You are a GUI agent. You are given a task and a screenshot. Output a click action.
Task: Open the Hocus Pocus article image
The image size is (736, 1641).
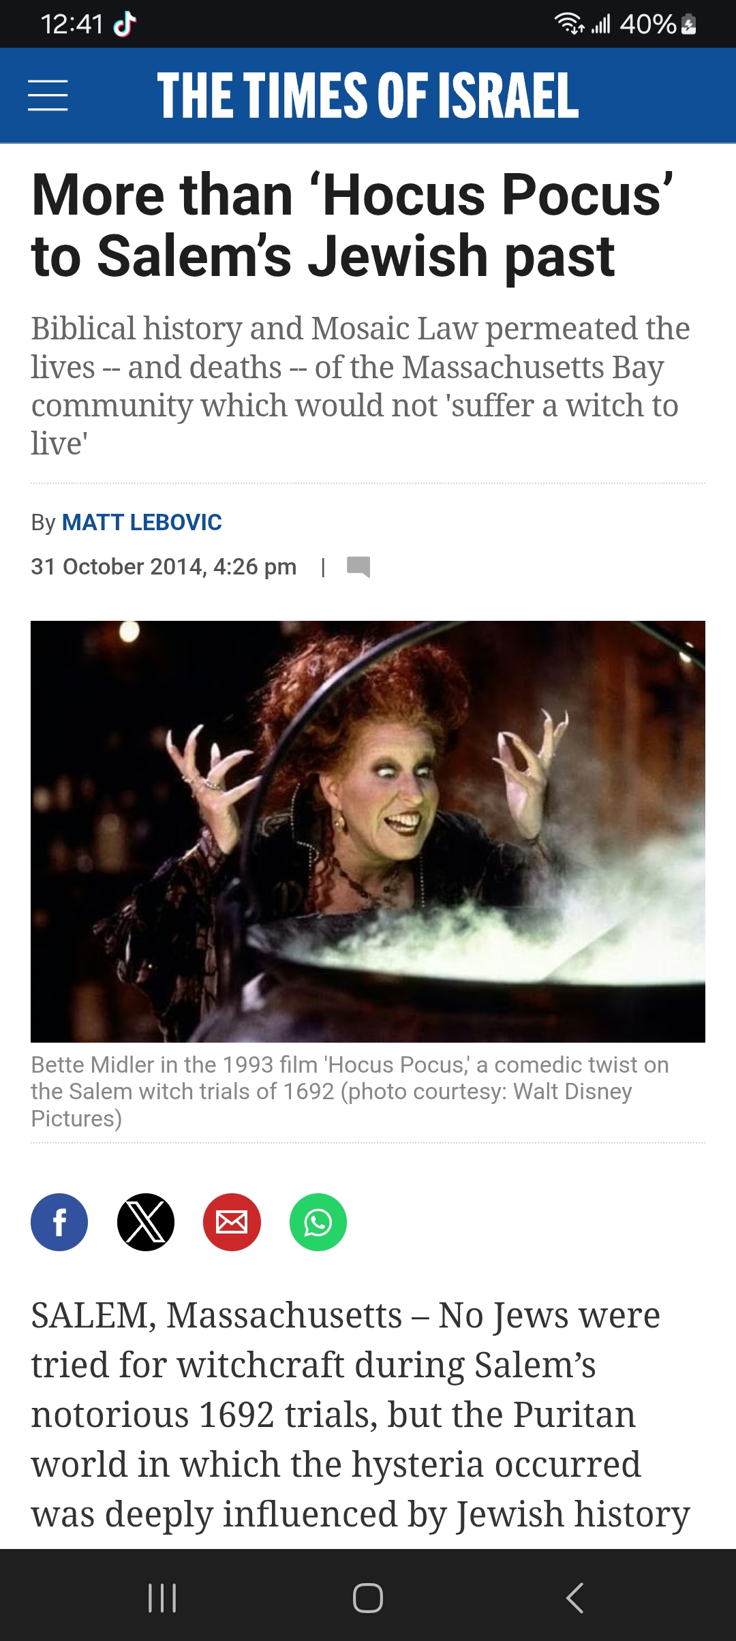point(368,831)
